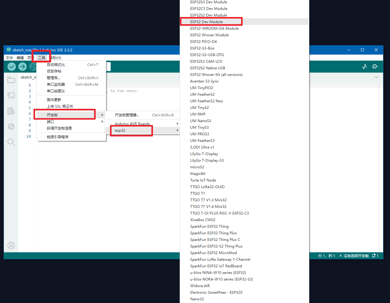Choose ESP32-S3-USB-OTG board
The height and width of the screenshot is (303, 390).
point(244,55)
